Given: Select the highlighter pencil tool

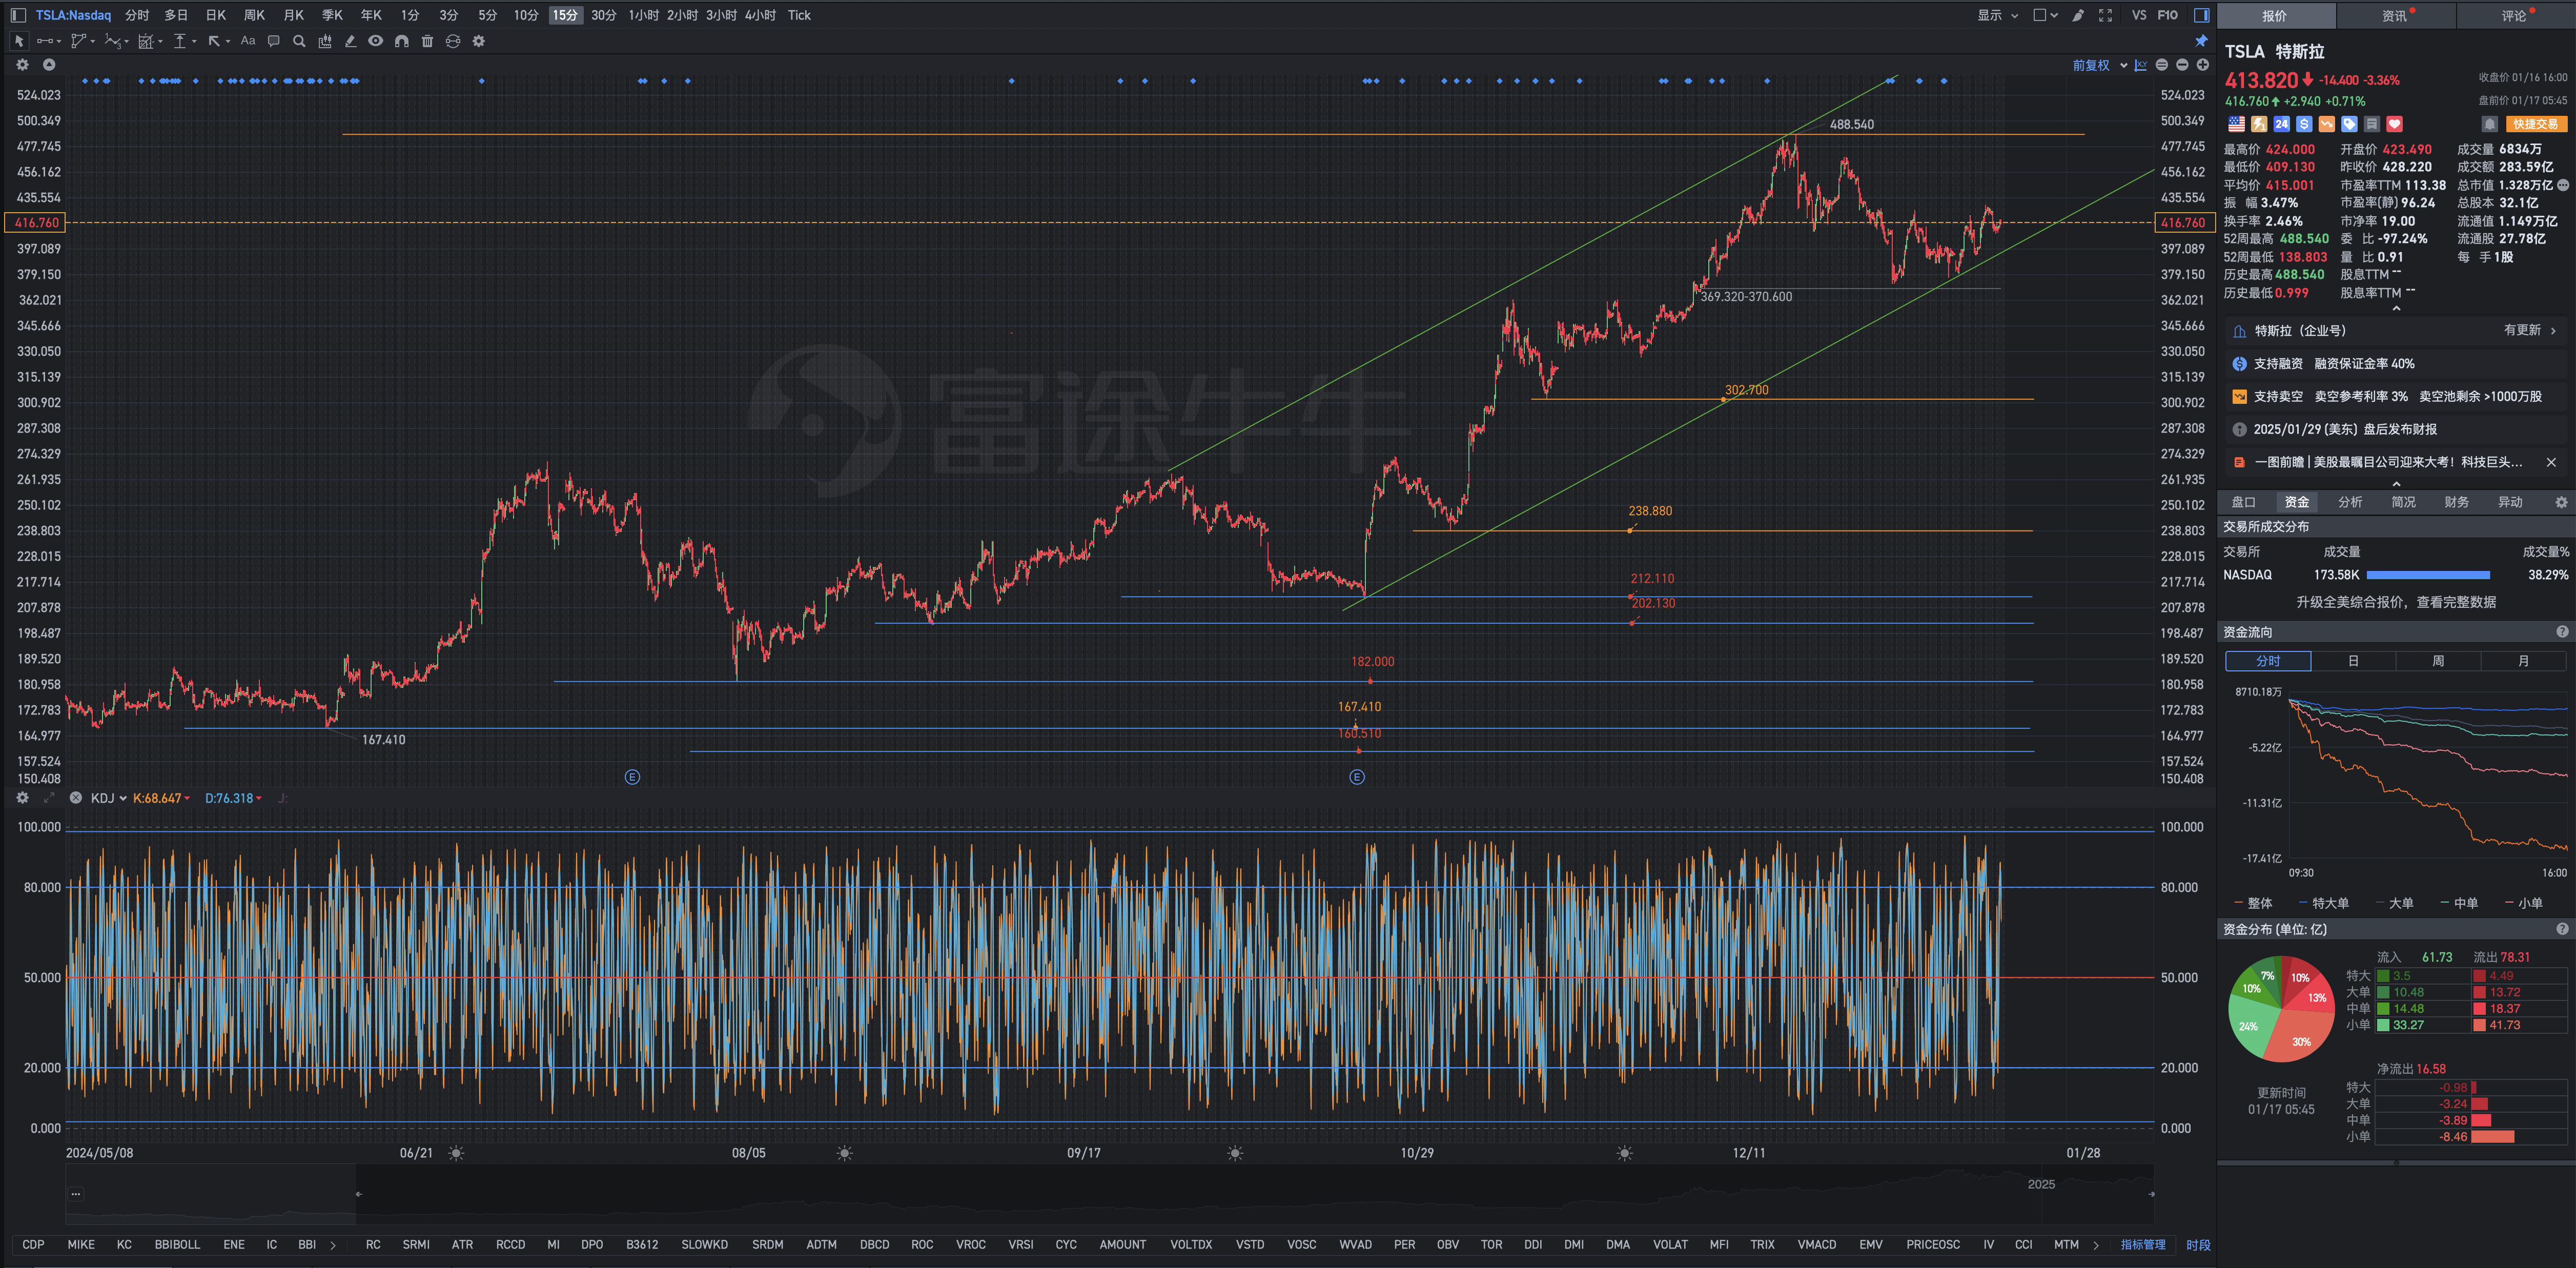Looking at the screenshot, I should point(350,41).
